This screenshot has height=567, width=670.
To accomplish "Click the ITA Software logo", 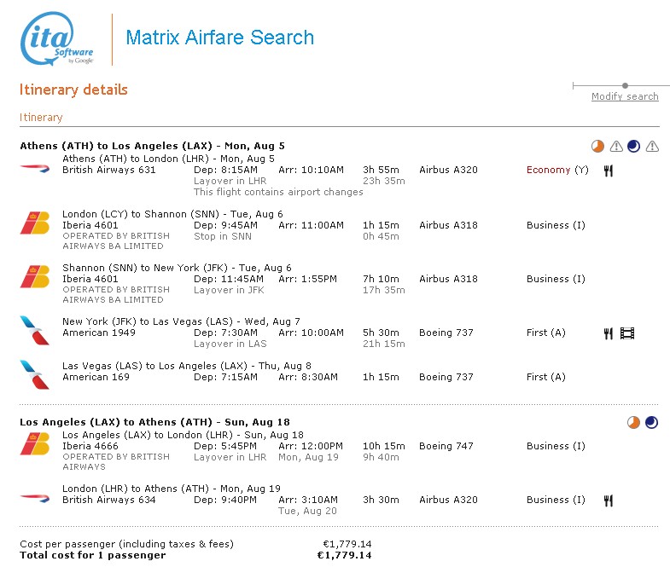I will 56,39.
